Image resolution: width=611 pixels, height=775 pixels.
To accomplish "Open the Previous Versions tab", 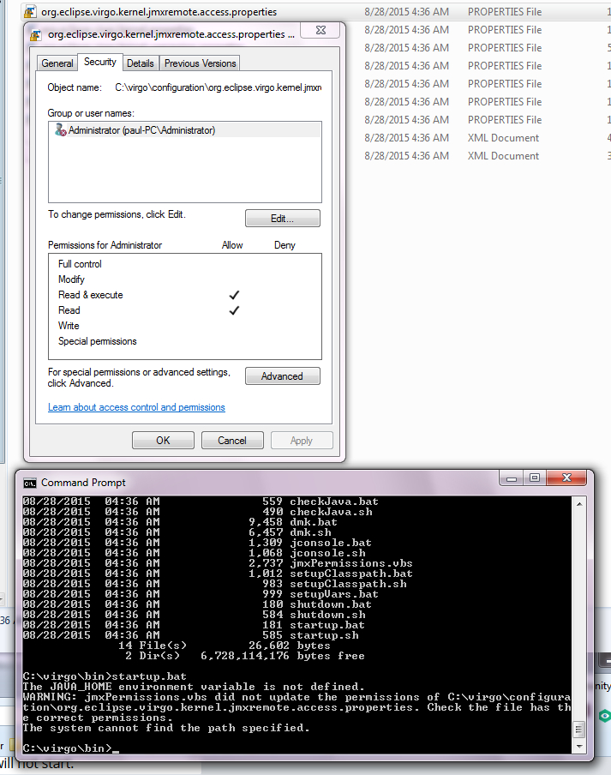I will (x=200, y=63).
